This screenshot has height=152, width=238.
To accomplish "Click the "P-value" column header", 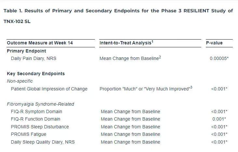I will tap(215, 43).
